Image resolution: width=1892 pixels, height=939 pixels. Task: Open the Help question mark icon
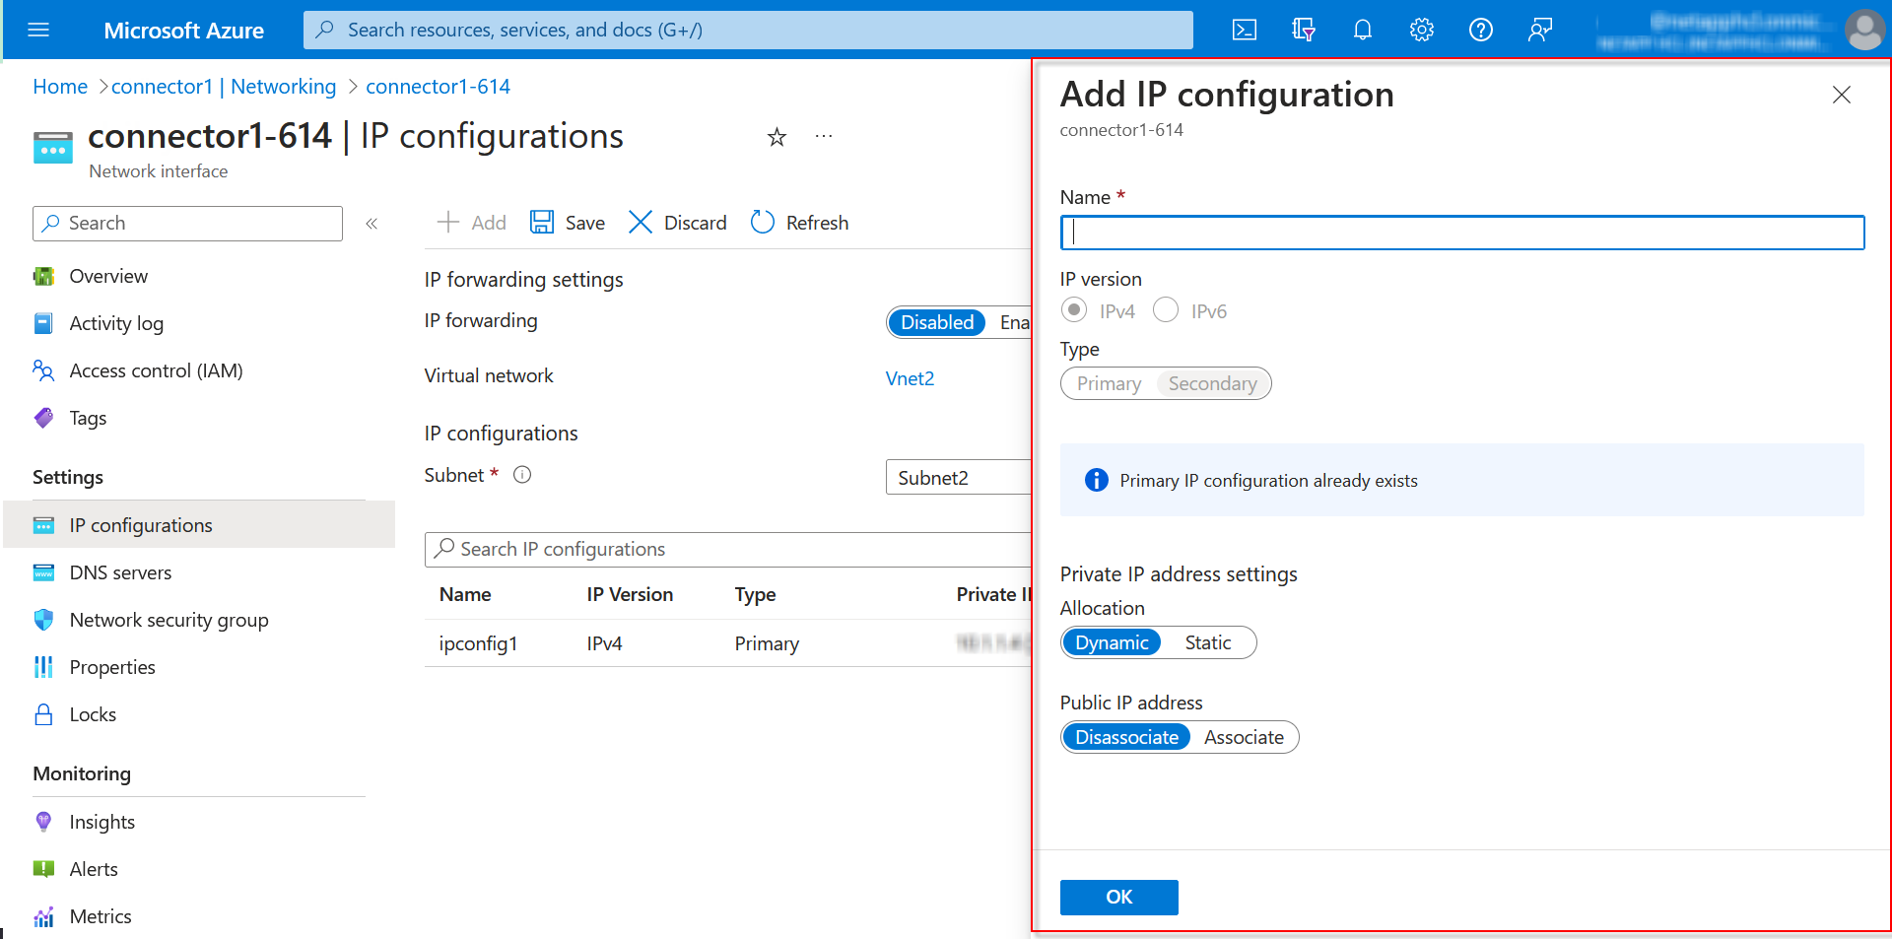[x=1480, y=30]
